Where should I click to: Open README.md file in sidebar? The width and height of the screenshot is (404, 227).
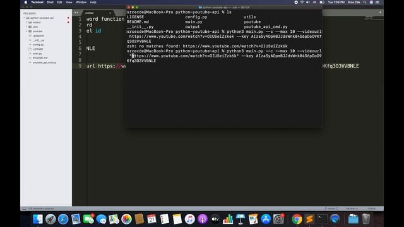coord(40,58)
